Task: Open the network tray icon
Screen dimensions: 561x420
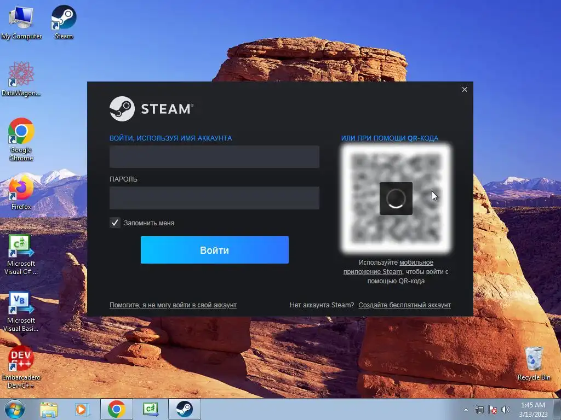Action: [479, 410]
